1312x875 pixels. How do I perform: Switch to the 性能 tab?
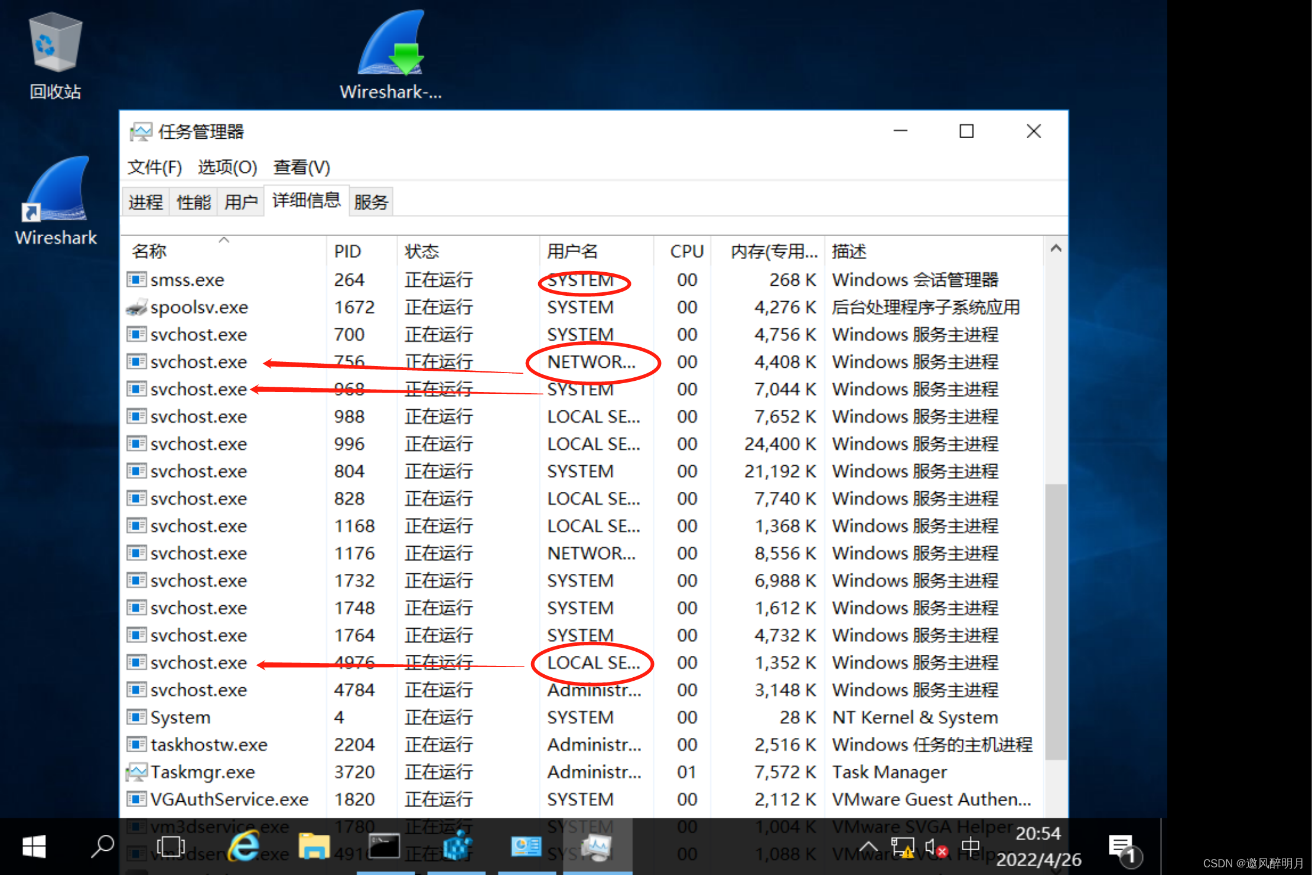pyautogui.click(x=193, y=203)
